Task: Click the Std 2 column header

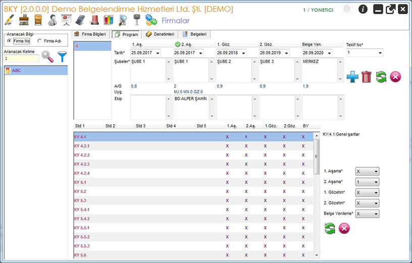Action: 119,126
